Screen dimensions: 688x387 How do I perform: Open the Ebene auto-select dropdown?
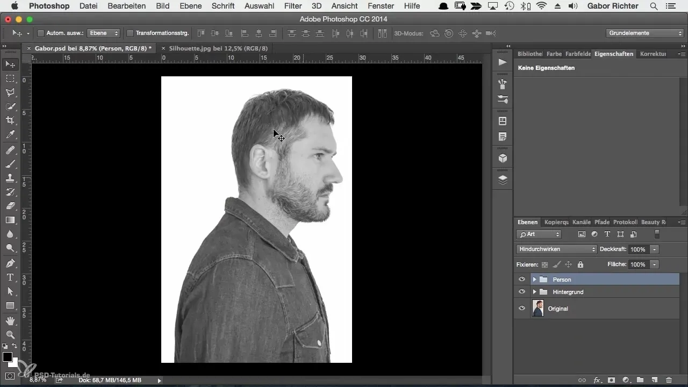(x=103, y=33)
